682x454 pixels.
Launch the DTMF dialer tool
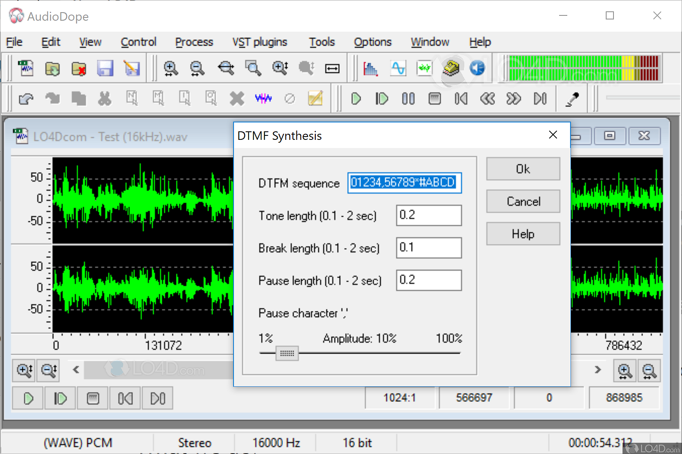(451, 68)
